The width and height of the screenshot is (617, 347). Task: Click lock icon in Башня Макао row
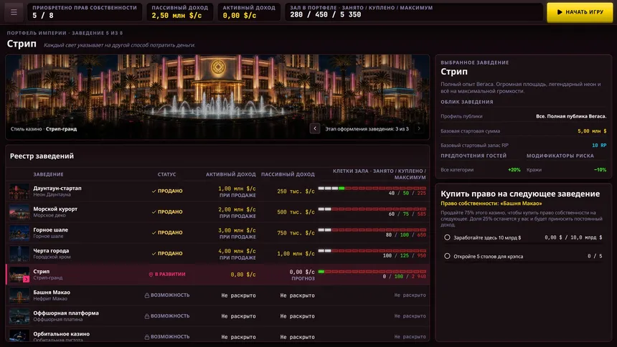pos(147,295)
